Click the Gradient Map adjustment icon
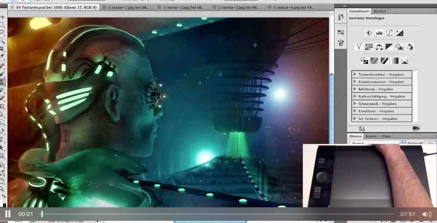This screenshot has height=223, width=437. 395,61
